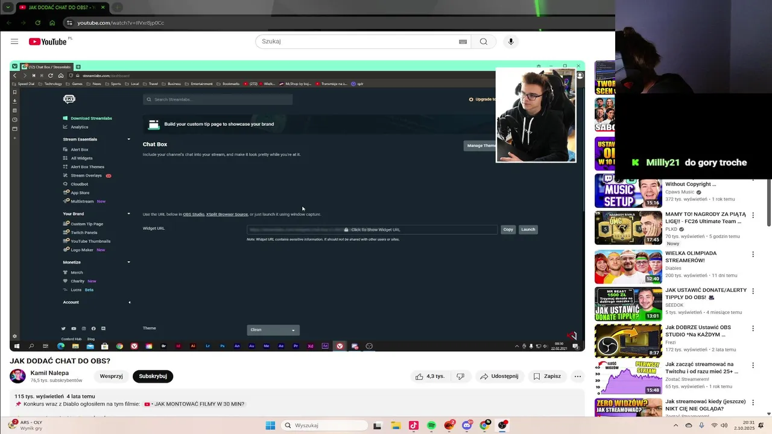Reload the YouTube page
This screenshot has height=434, width=772.
point(37,23)
